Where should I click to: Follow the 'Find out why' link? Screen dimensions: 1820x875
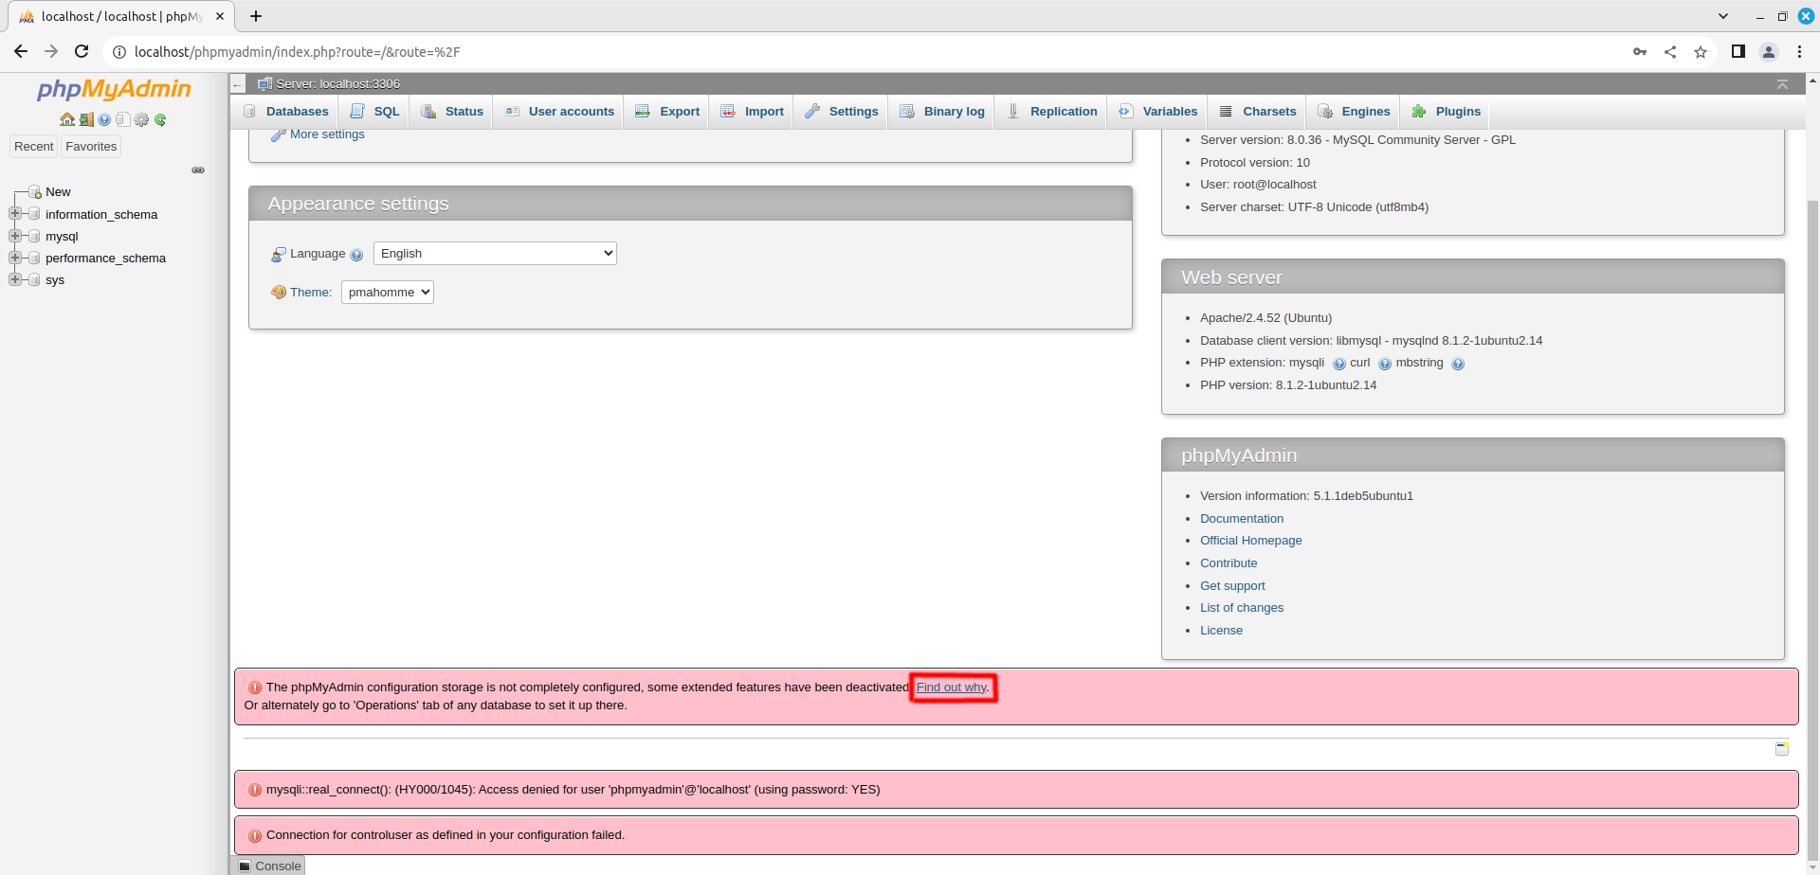tap(953, 687)
